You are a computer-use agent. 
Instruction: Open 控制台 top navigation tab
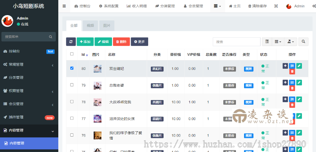82,6
